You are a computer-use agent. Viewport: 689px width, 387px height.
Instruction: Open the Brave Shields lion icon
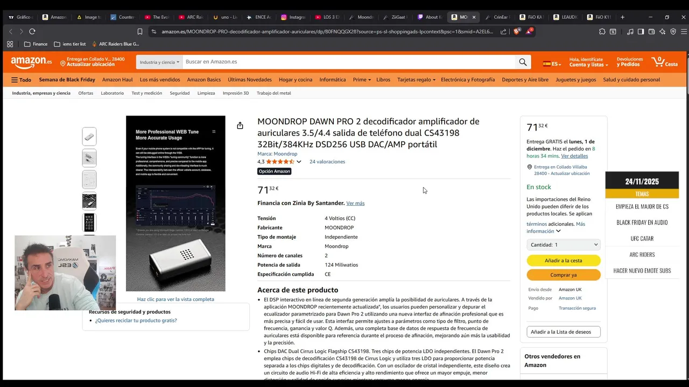[x=517, y=32]
